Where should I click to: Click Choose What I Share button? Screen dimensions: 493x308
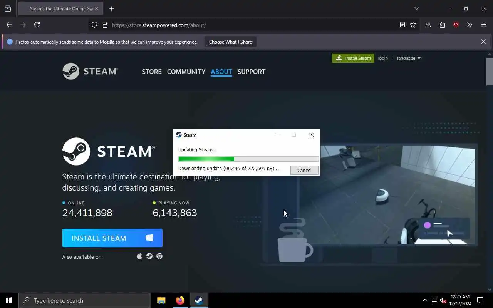230,42
